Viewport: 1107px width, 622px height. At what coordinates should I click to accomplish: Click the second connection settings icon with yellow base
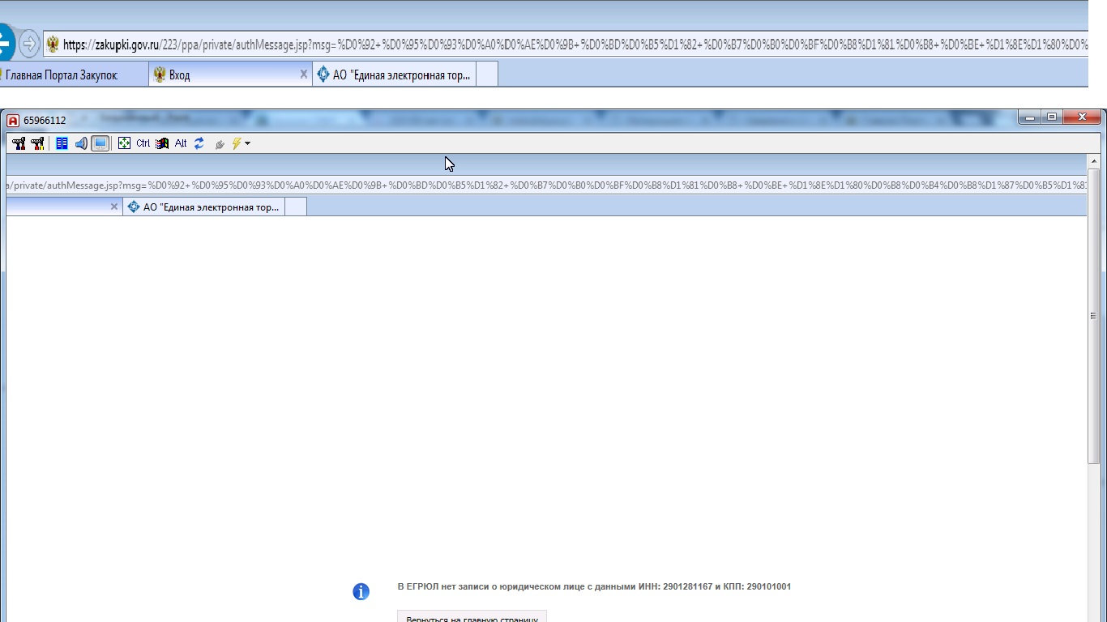[x=37, y=143]
